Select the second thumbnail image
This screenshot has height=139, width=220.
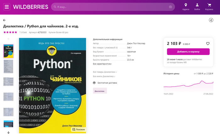click(x=8, y=66)
